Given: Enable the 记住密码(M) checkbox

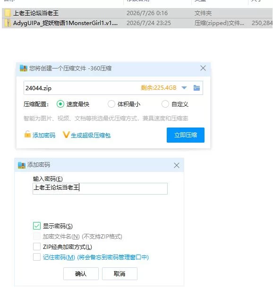Looking at the screenshot, I should click(37, 257).
